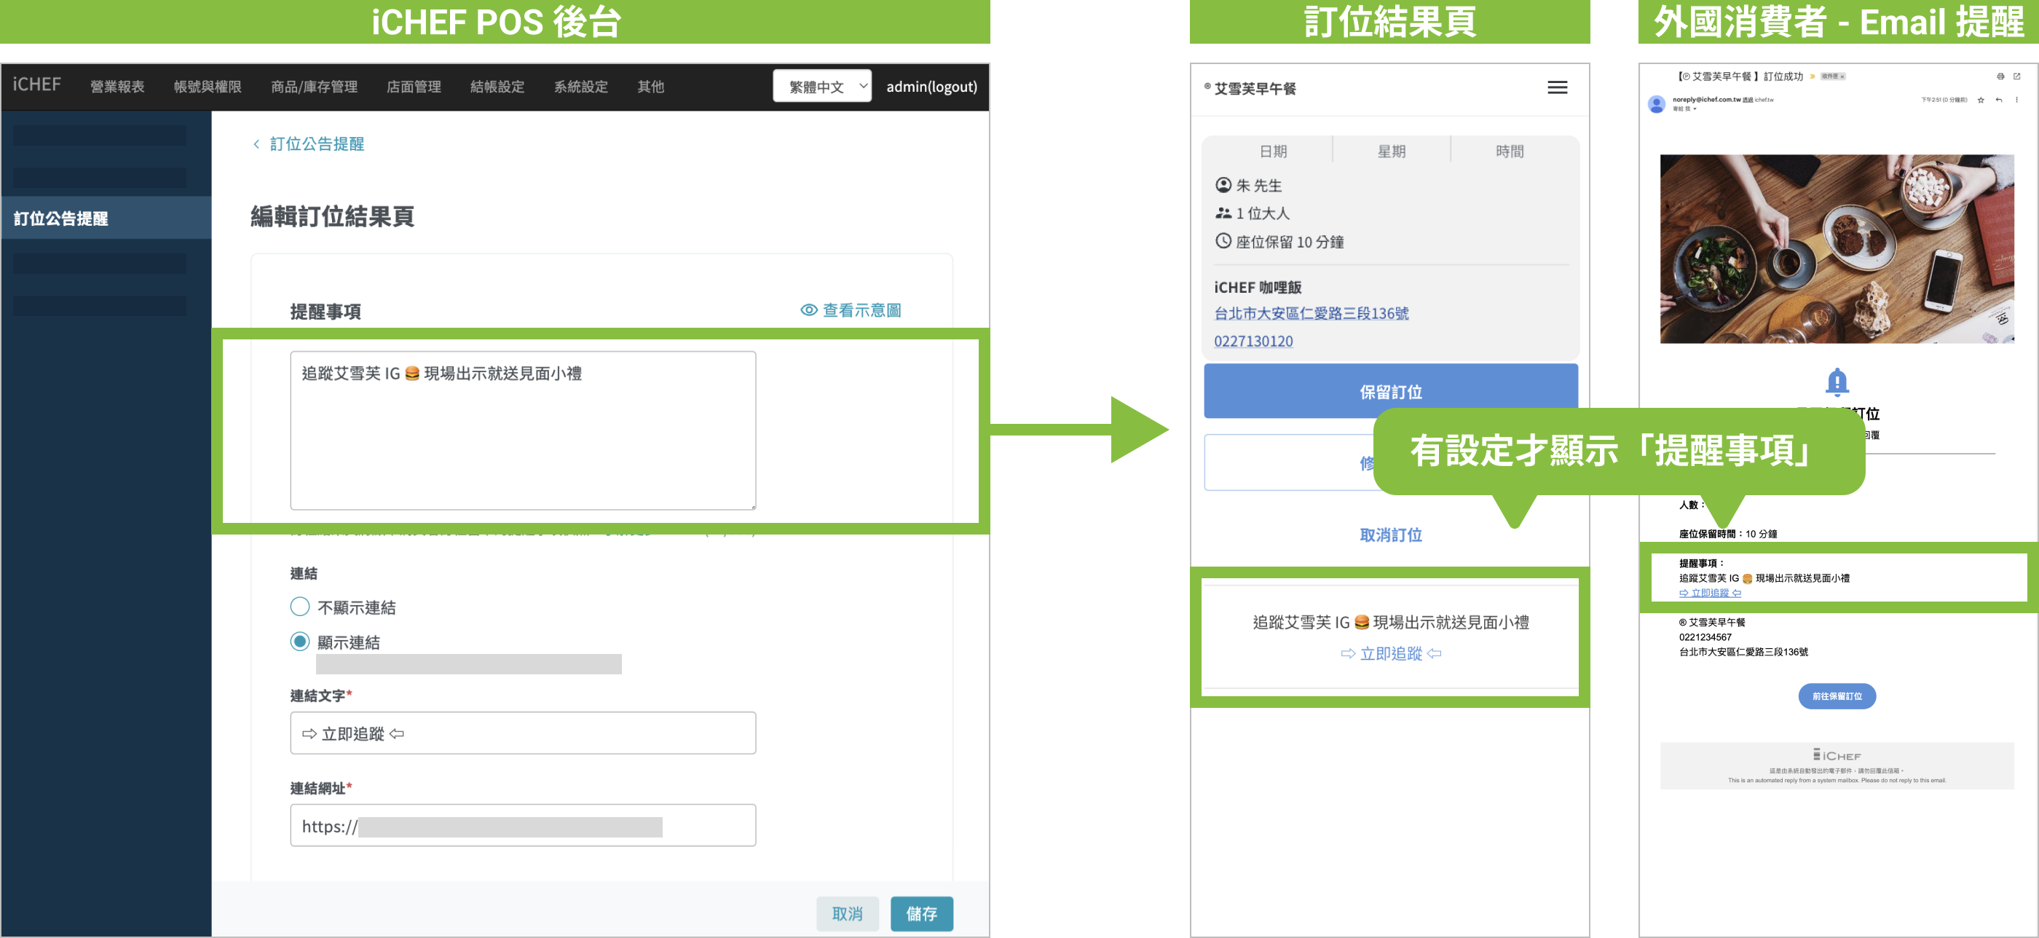2039x938 pixels.
Task: Go back via 訂位公告提醒 chevron
Action: pyautogui.click(x=256, y=144)
